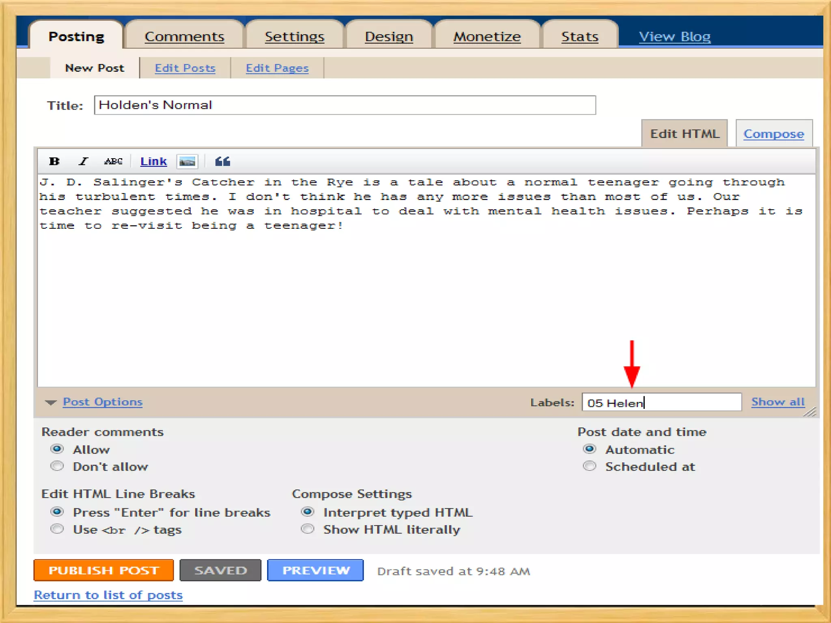The image size is (831, 623).
Task: Select Don't allow reader comments
Action: pos(57,466)
